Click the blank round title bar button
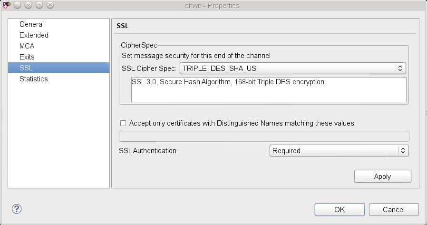427x225 pixels. tap(17, 5)
